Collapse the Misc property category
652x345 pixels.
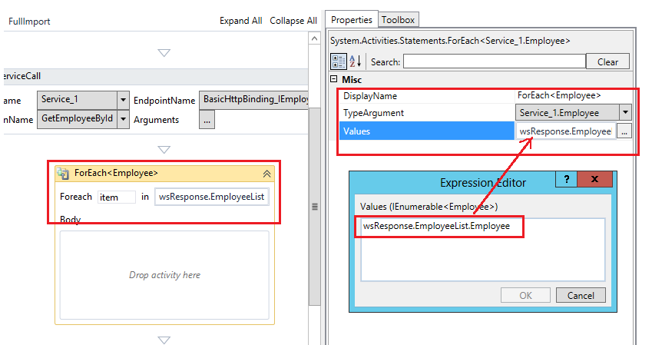333,78
